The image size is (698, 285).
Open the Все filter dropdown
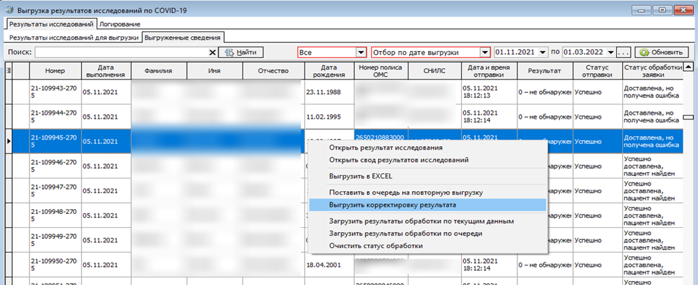(x=361, y=52)
